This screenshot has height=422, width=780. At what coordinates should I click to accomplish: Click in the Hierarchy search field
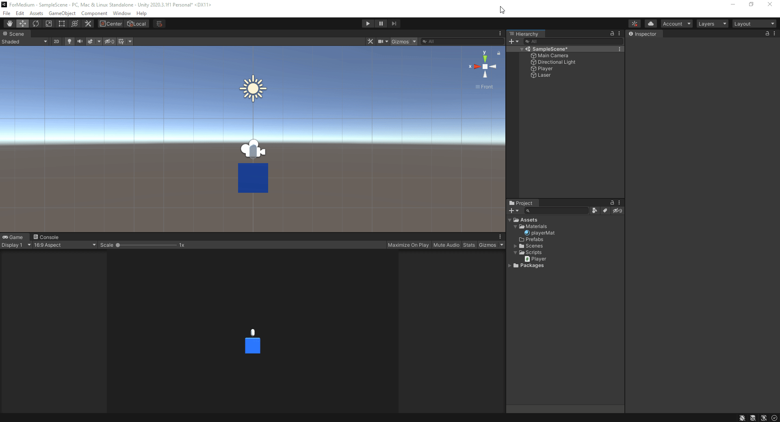(573, 41)
